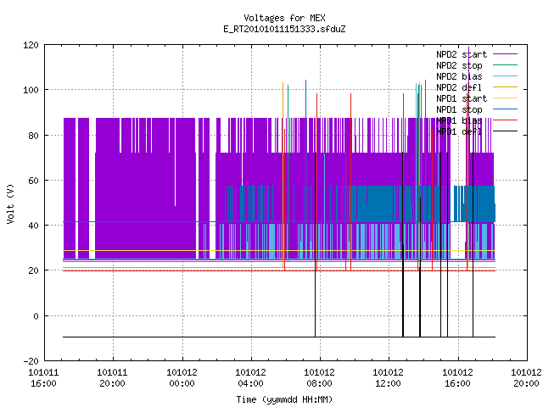
Task: Click the 'NPD1 start' legend label
Action: (x=462, y=98)
